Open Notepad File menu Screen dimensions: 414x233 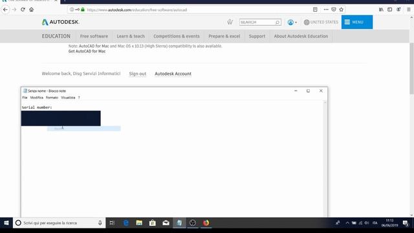click(x=25, y=98)
